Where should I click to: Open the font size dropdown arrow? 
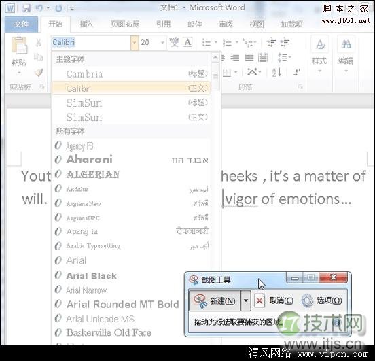click(162, 42)
